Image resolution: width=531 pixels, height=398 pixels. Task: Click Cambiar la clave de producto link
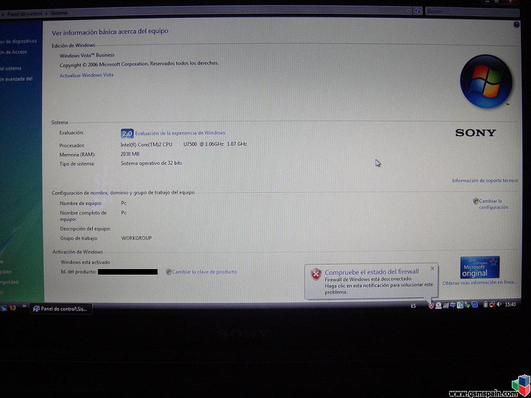tap(204, 272)
